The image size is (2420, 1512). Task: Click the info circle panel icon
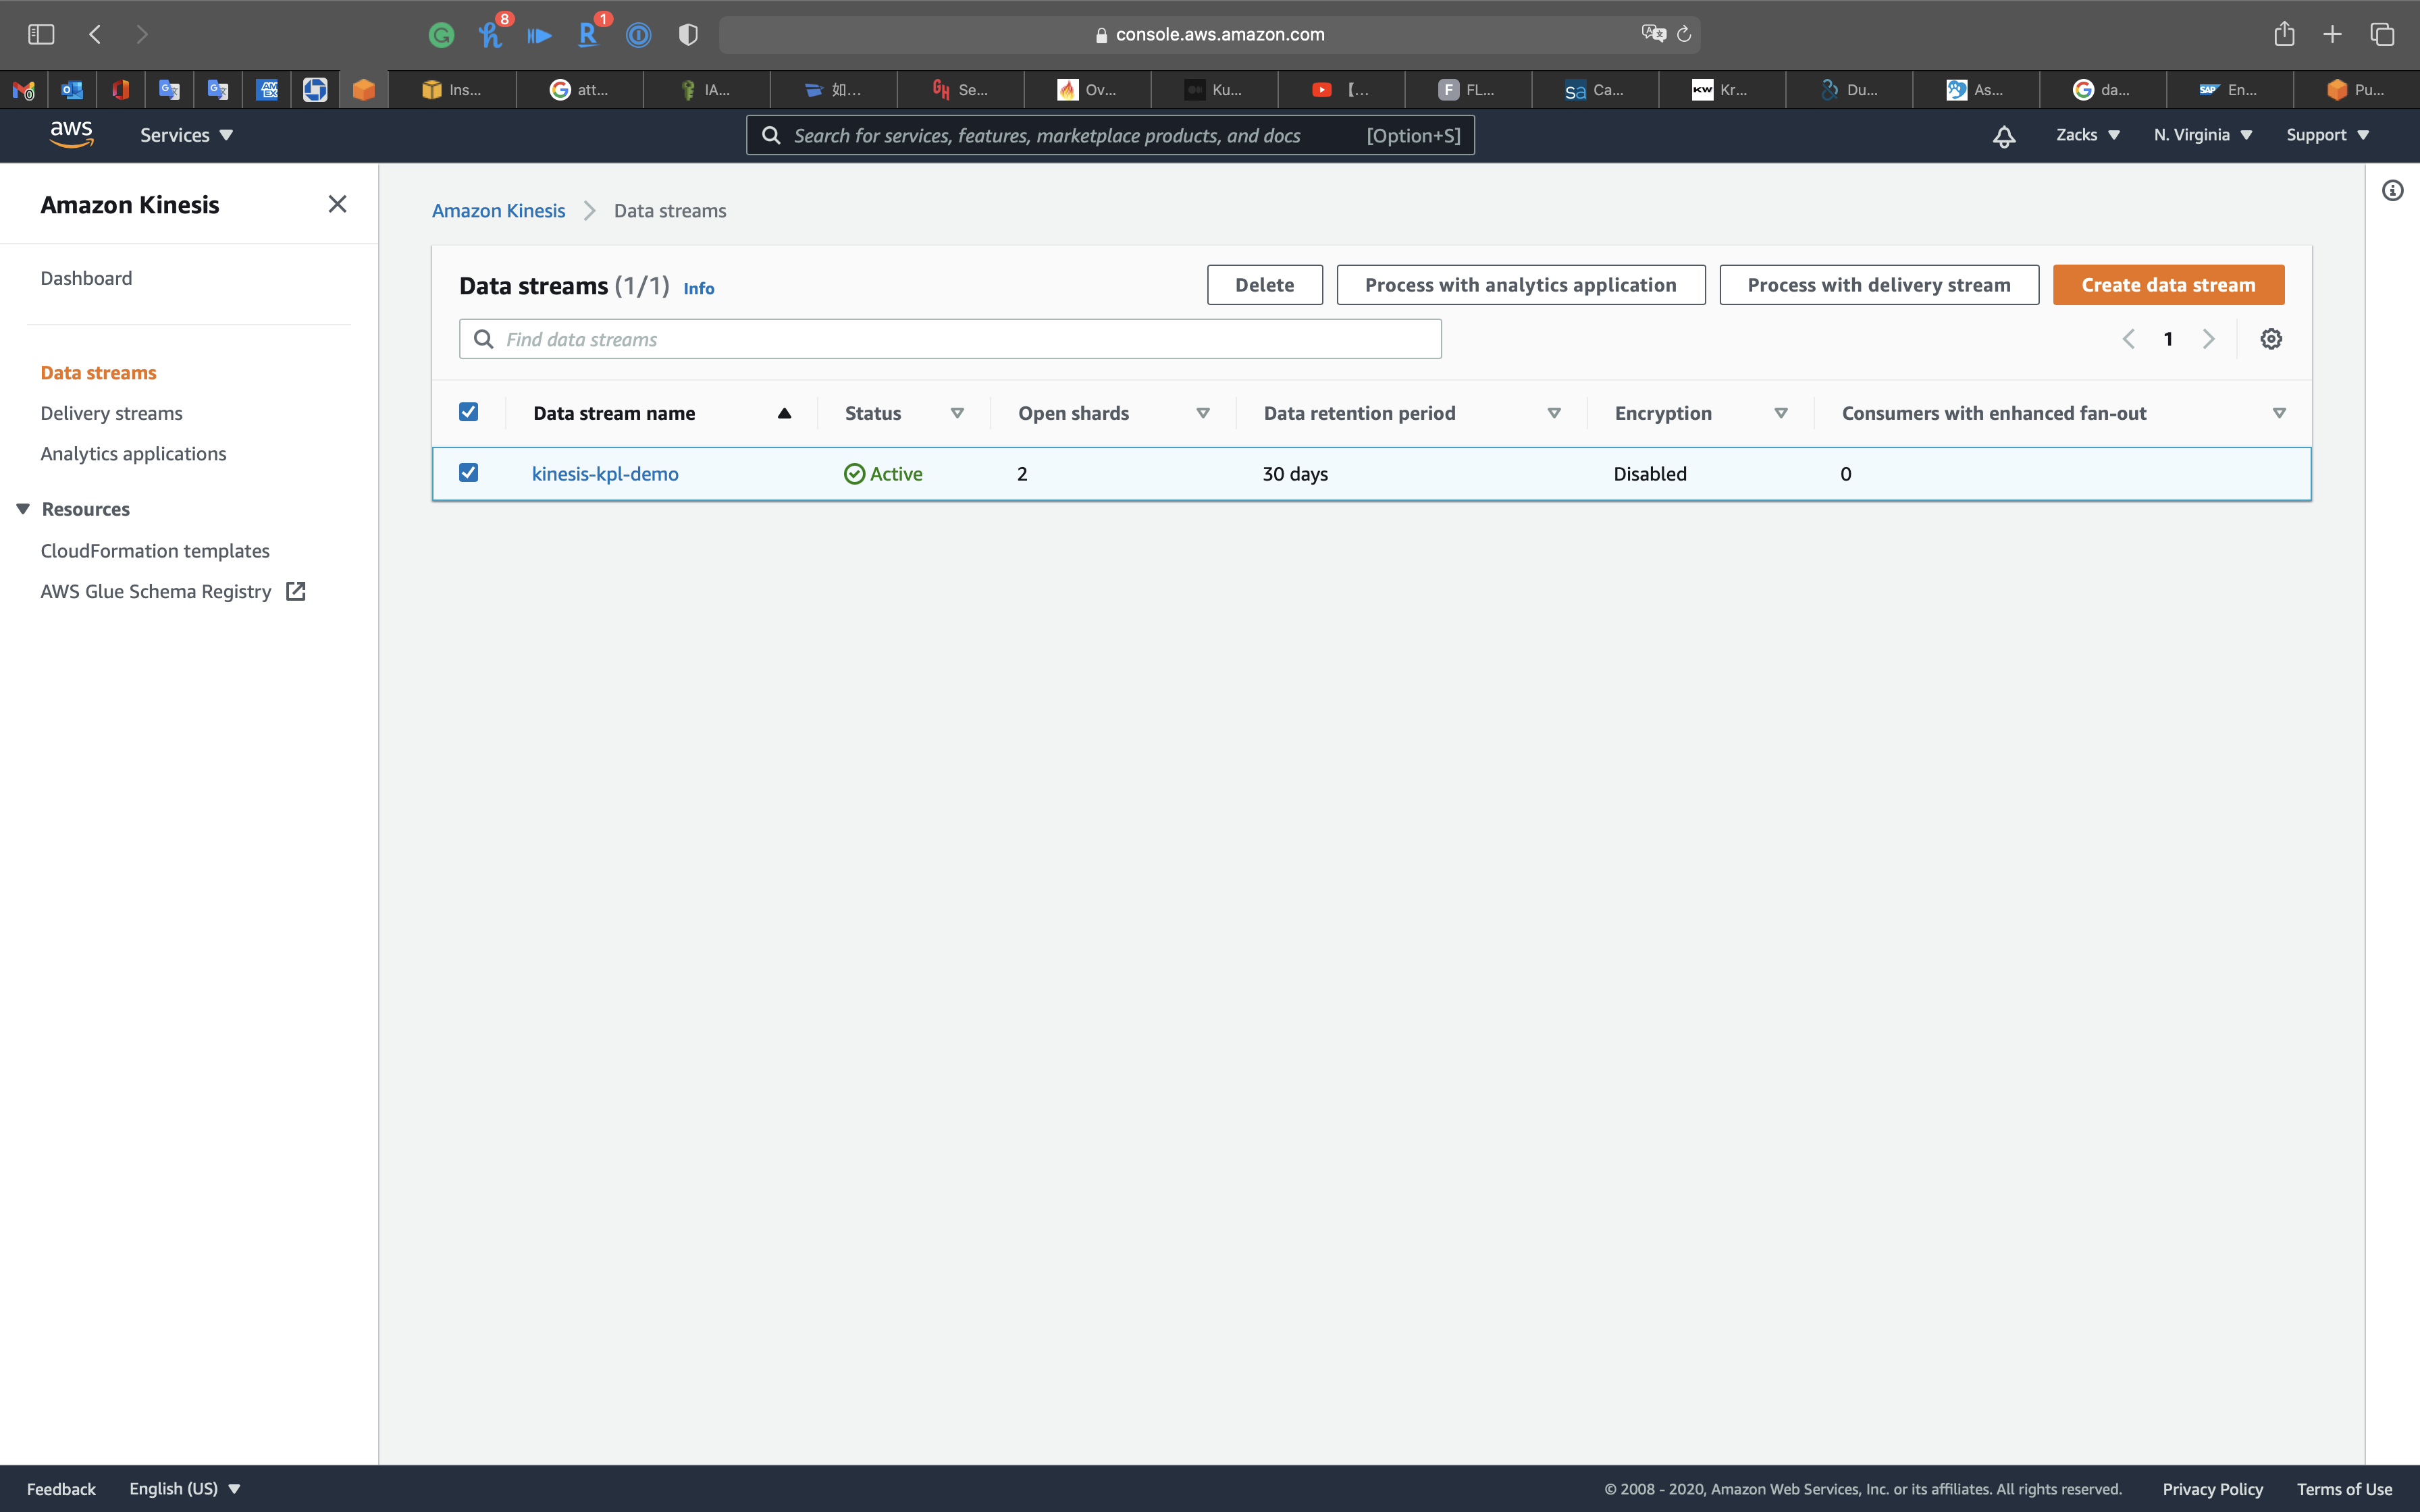(x=2392, y=191)
